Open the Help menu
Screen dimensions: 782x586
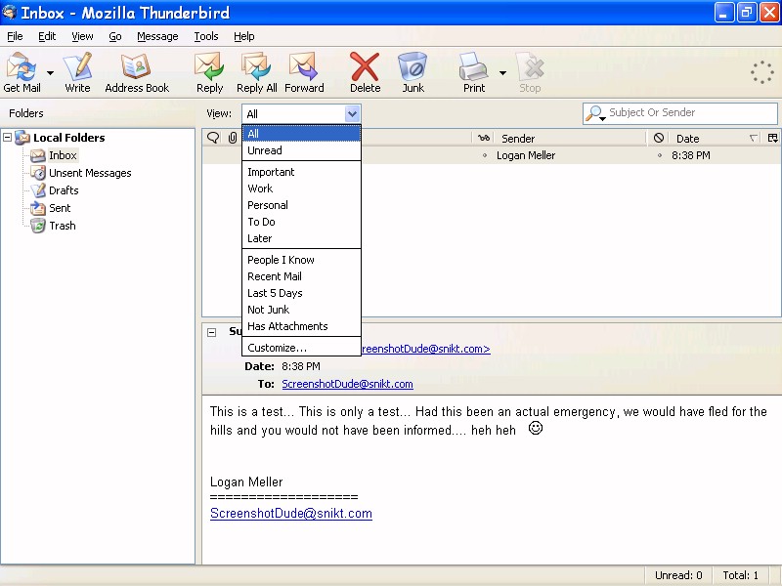(x=243, y=36)
